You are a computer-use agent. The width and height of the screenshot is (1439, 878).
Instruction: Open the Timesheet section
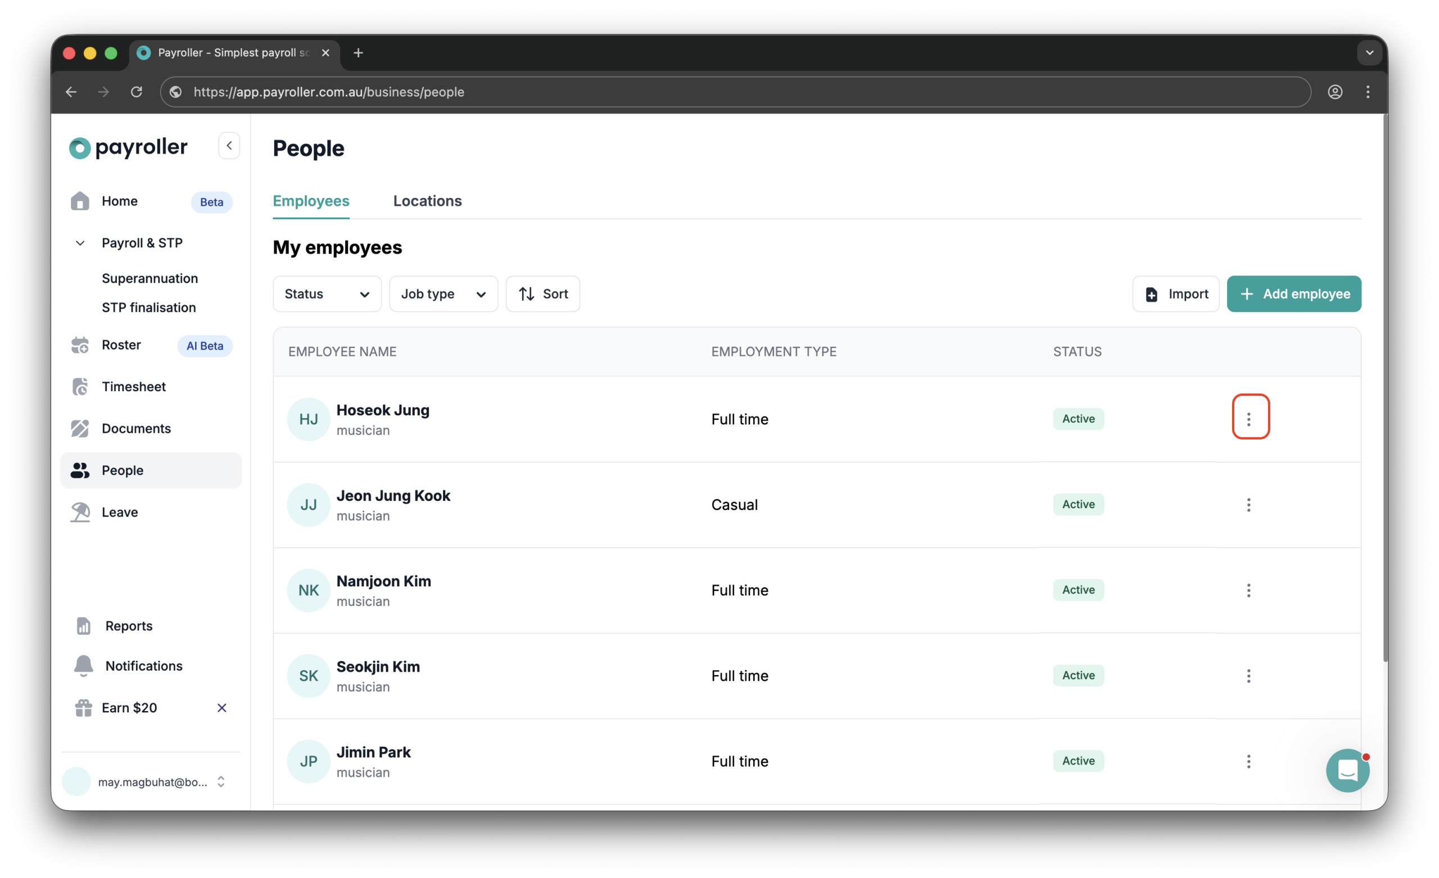134,386
